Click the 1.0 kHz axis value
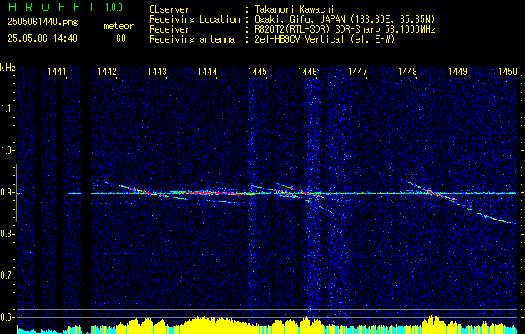 tap(6, 150)
